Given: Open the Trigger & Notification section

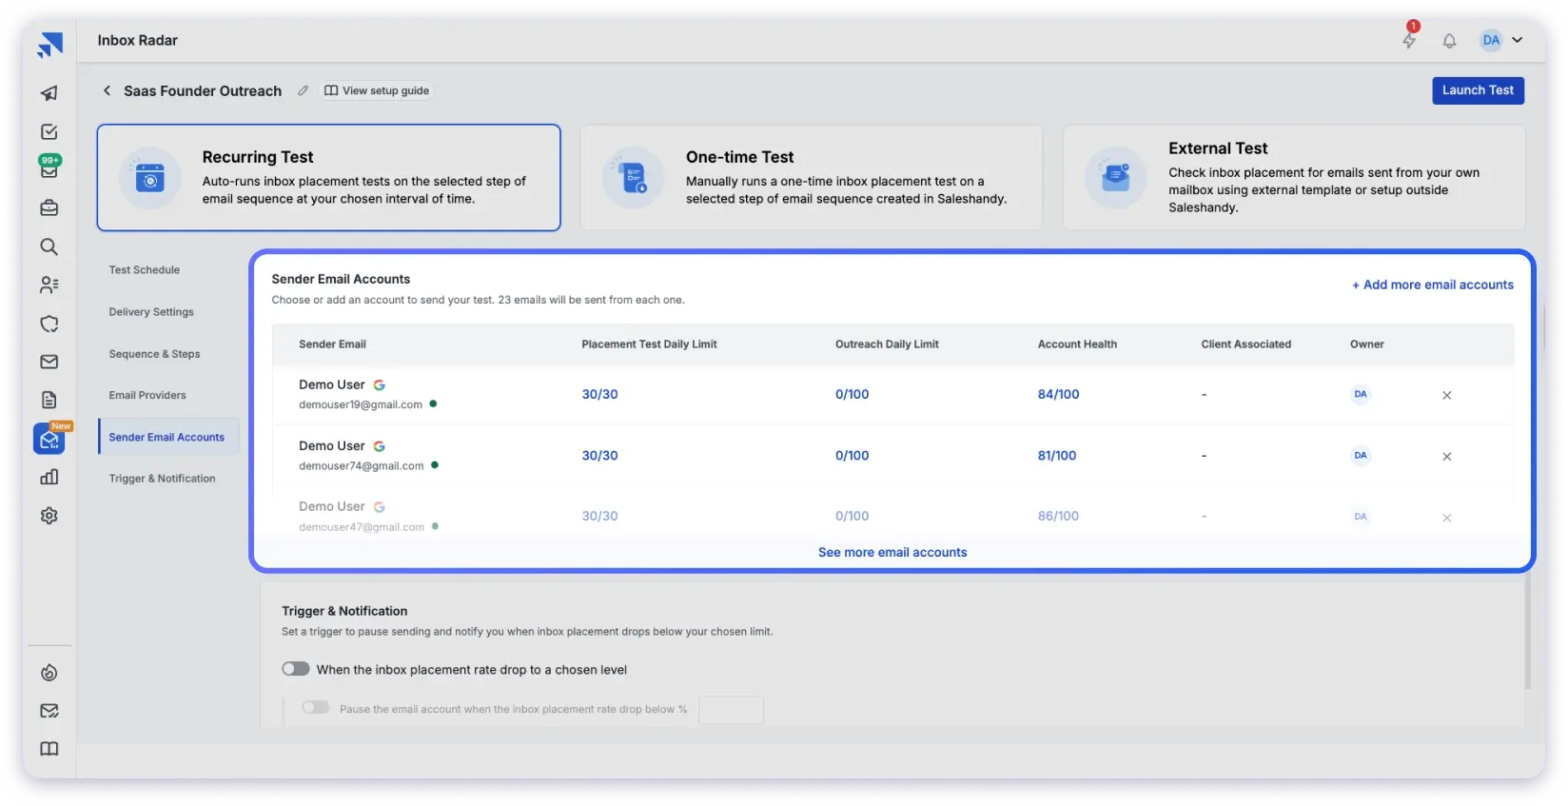Looking at the screenshot, I should click(162, 479).
